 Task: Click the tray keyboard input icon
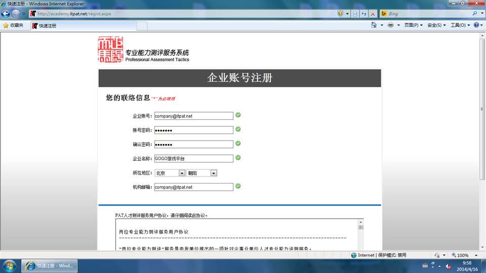coord(425,266)
